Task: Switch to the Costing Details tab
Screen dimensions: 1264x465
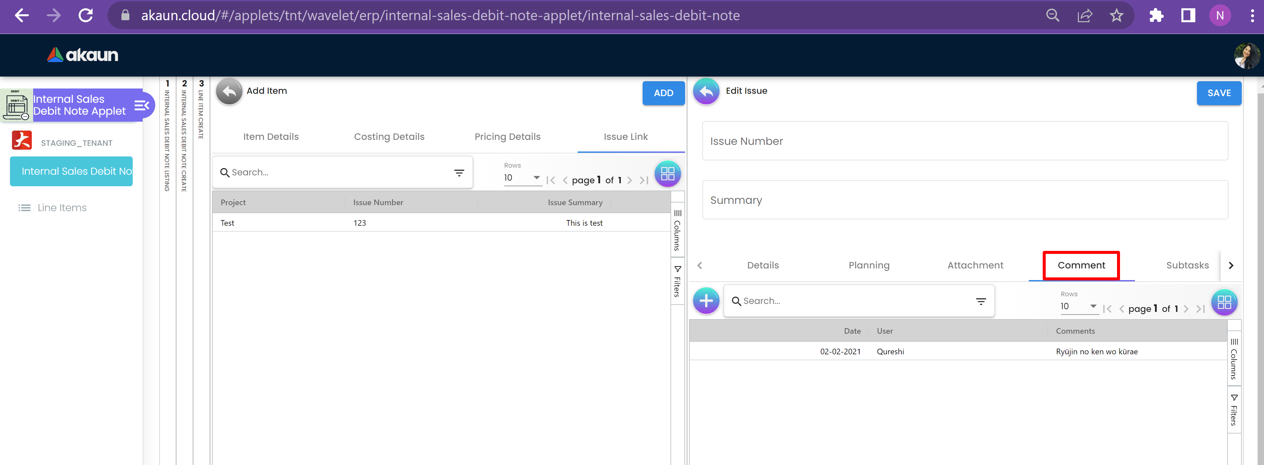Action: [x=389, y=137]
